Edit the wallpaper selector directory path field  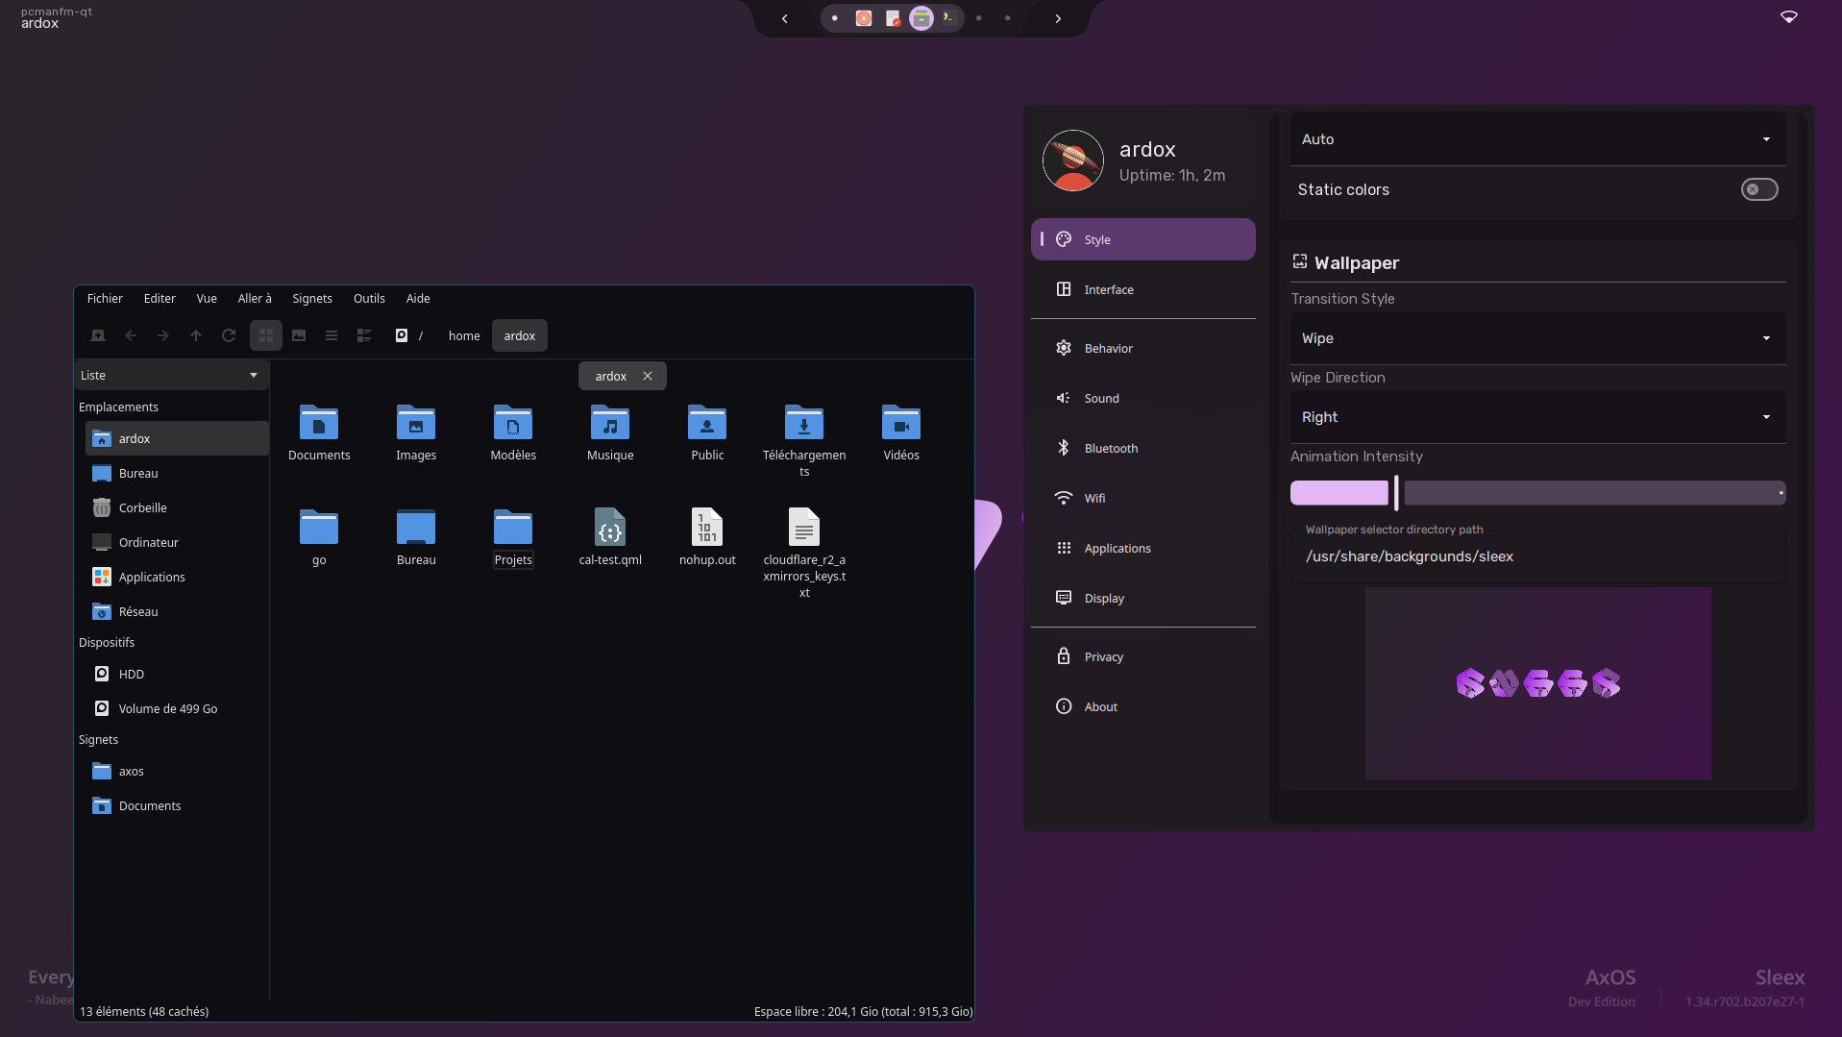[1537, 556]
